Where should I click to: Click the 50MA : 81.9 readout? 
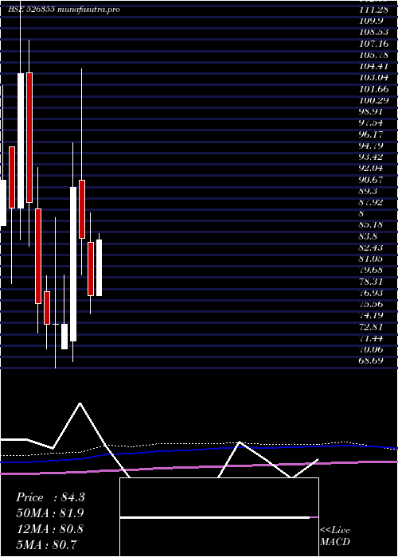click(50, 513)
